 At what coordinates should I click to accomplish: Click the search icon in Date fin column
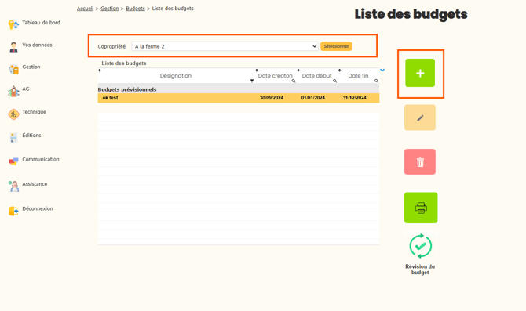[376, 81]
